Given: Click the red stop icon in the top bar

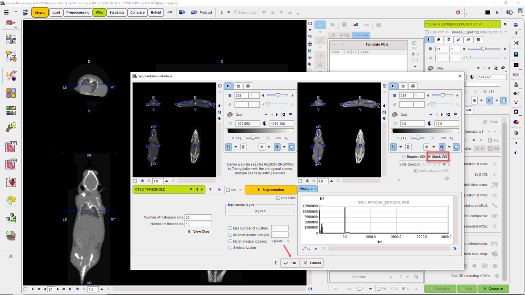Looking at the screenshot, I should [458, 12].
